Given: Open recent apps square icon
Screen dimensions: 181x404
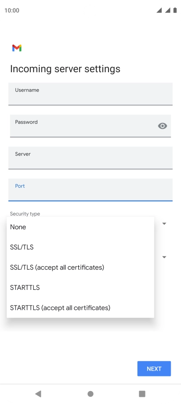Looking at the screenshot, I should (142, 394).
